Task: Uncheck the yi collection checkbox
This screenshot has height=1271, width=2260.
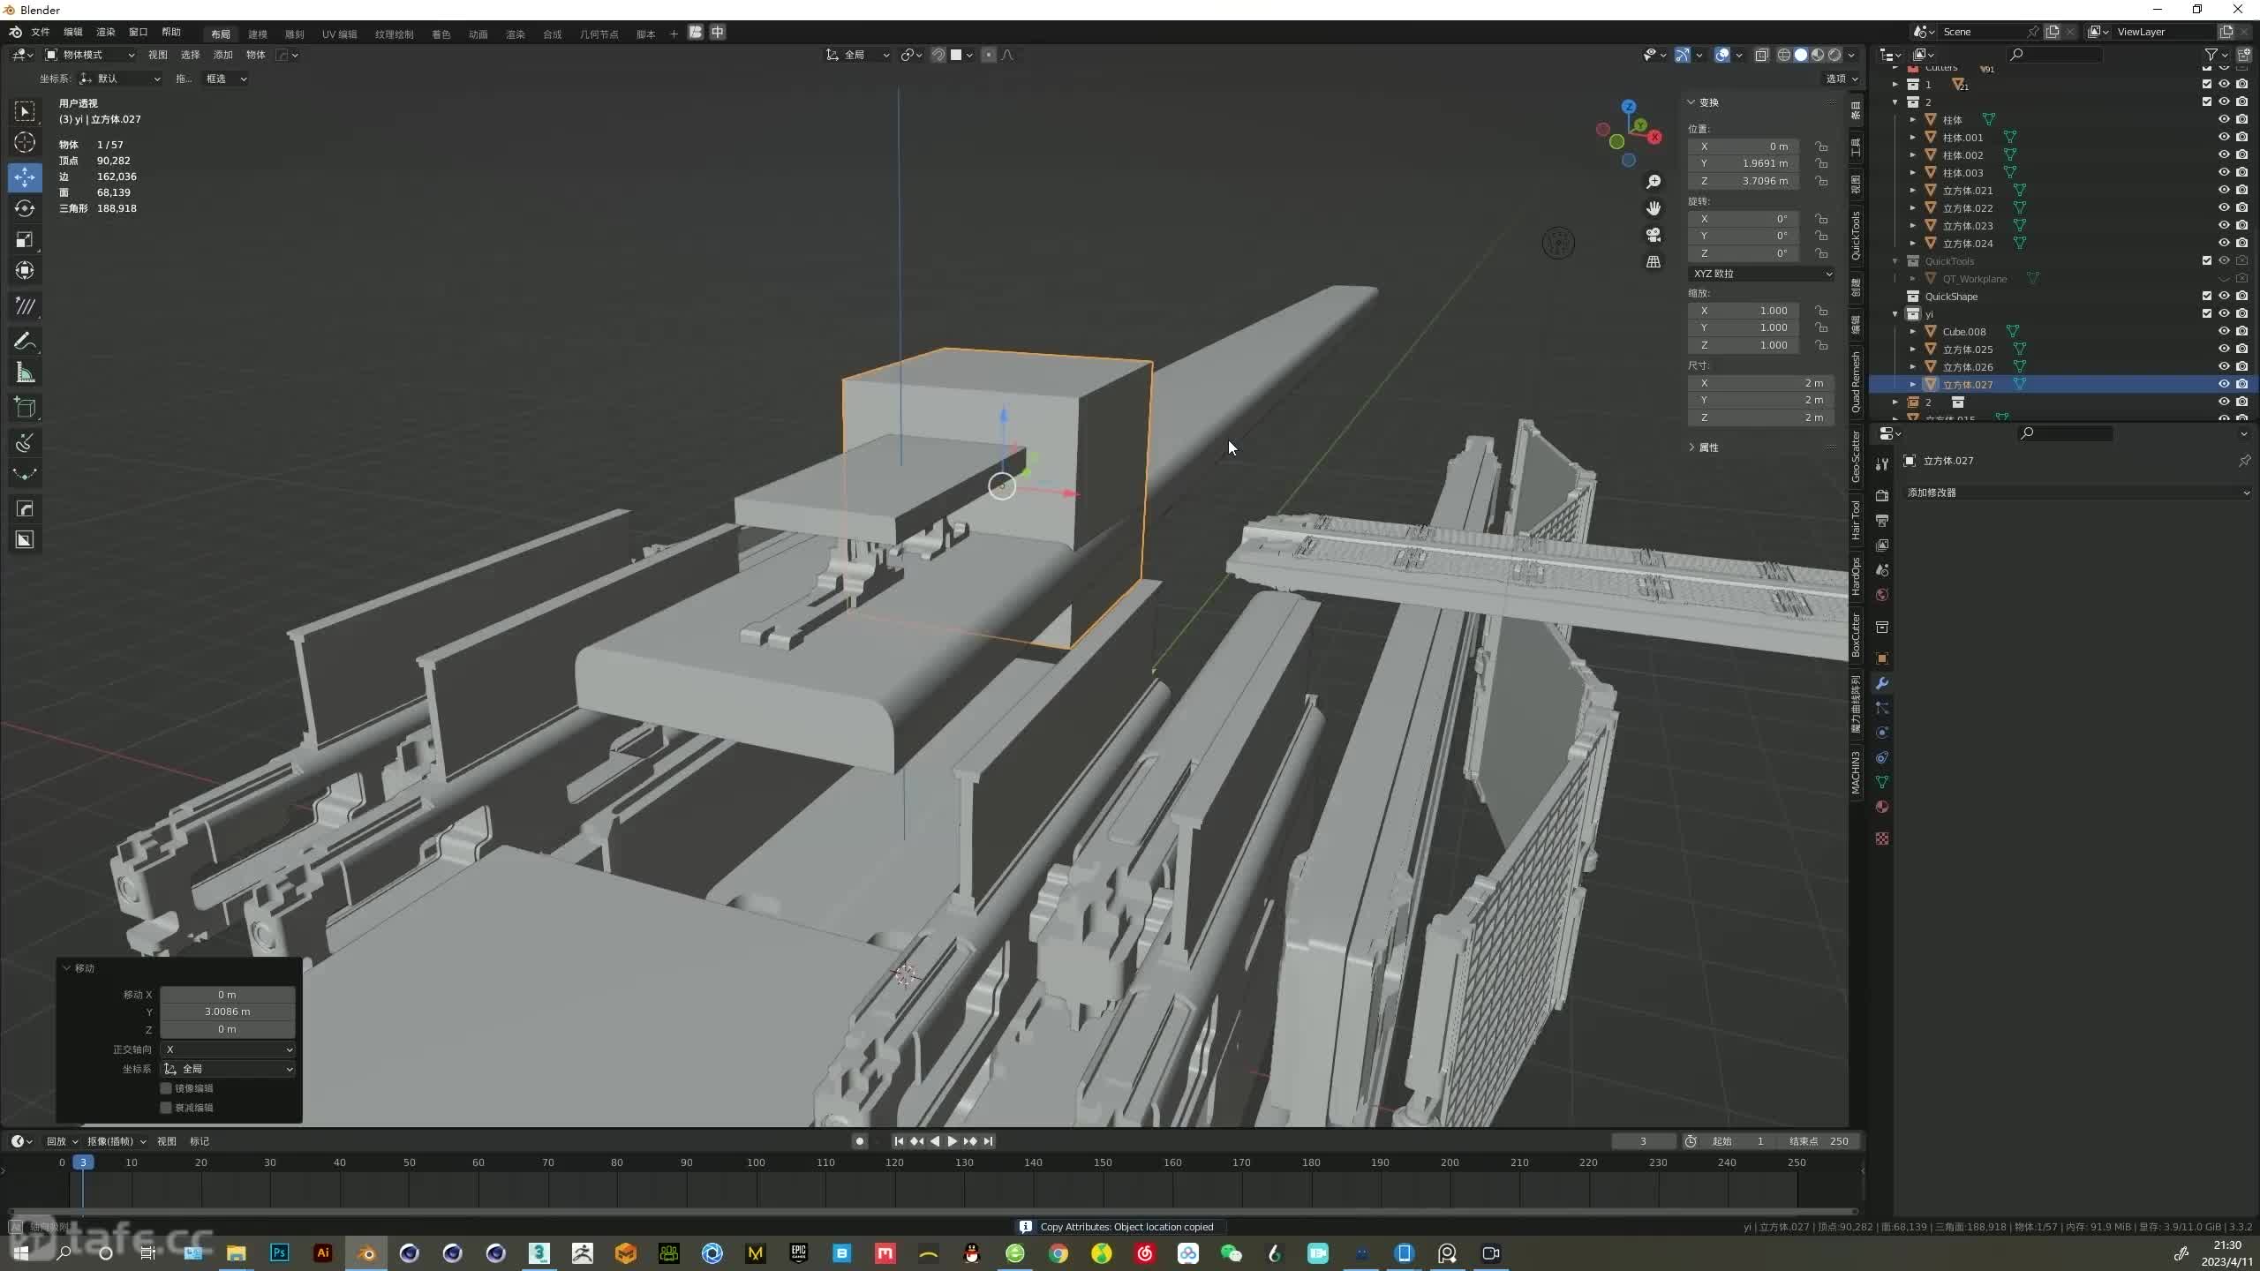Action: [2207, 314]
